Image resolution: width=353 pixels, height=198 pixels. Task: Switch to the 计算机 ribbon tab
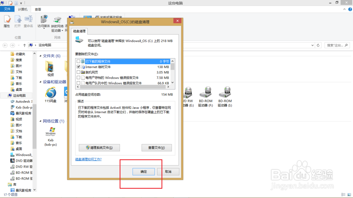point(23,9)
